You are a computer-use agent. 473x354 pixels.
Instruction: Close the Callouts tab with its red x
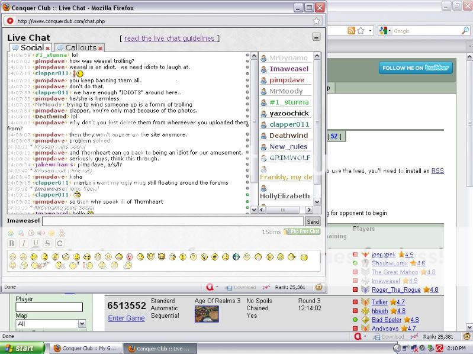point(100,48)
